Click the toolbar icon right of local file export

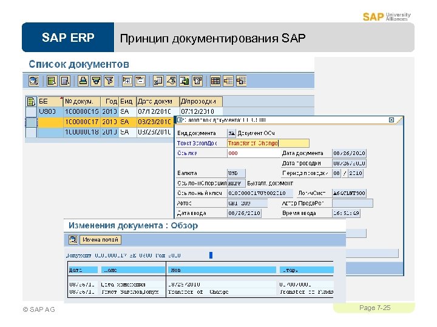(x=197, y=81)
